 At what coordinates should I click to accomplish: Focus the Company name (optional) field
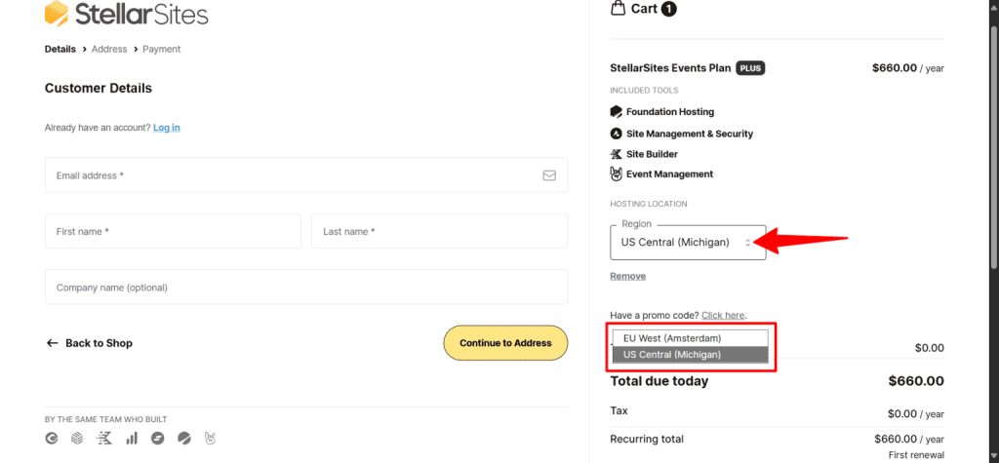click(305, 288)
